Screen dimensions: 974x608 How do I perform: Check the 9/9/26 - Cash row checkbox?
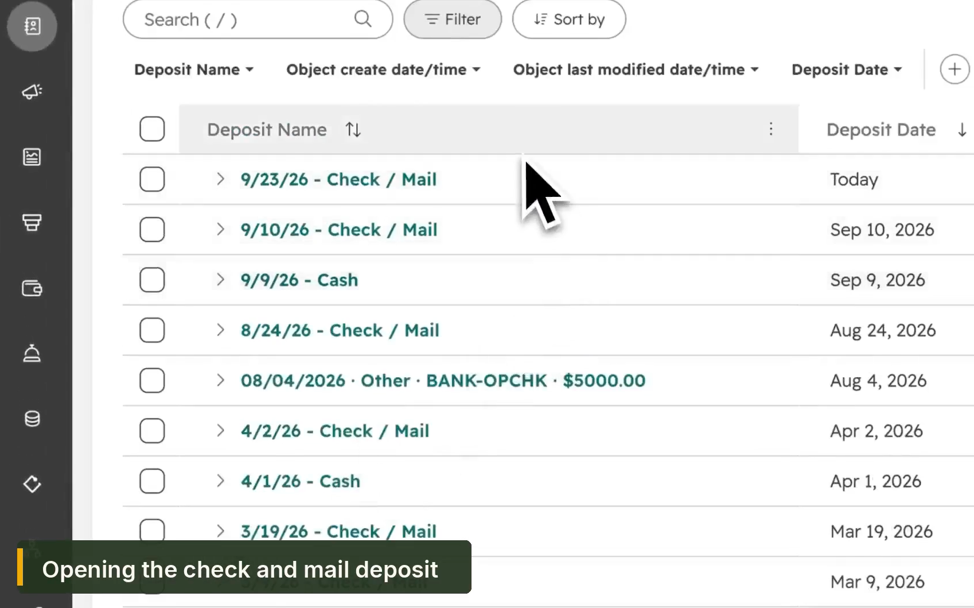tap(152, 280)
